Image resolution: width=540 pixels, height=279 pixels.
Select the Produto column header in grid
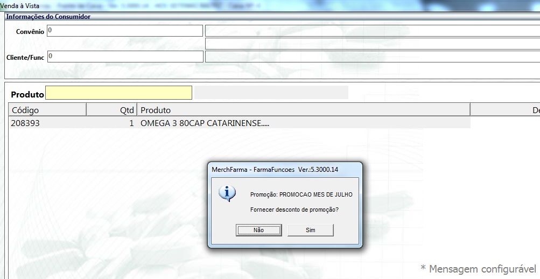(x=303, y=110)
